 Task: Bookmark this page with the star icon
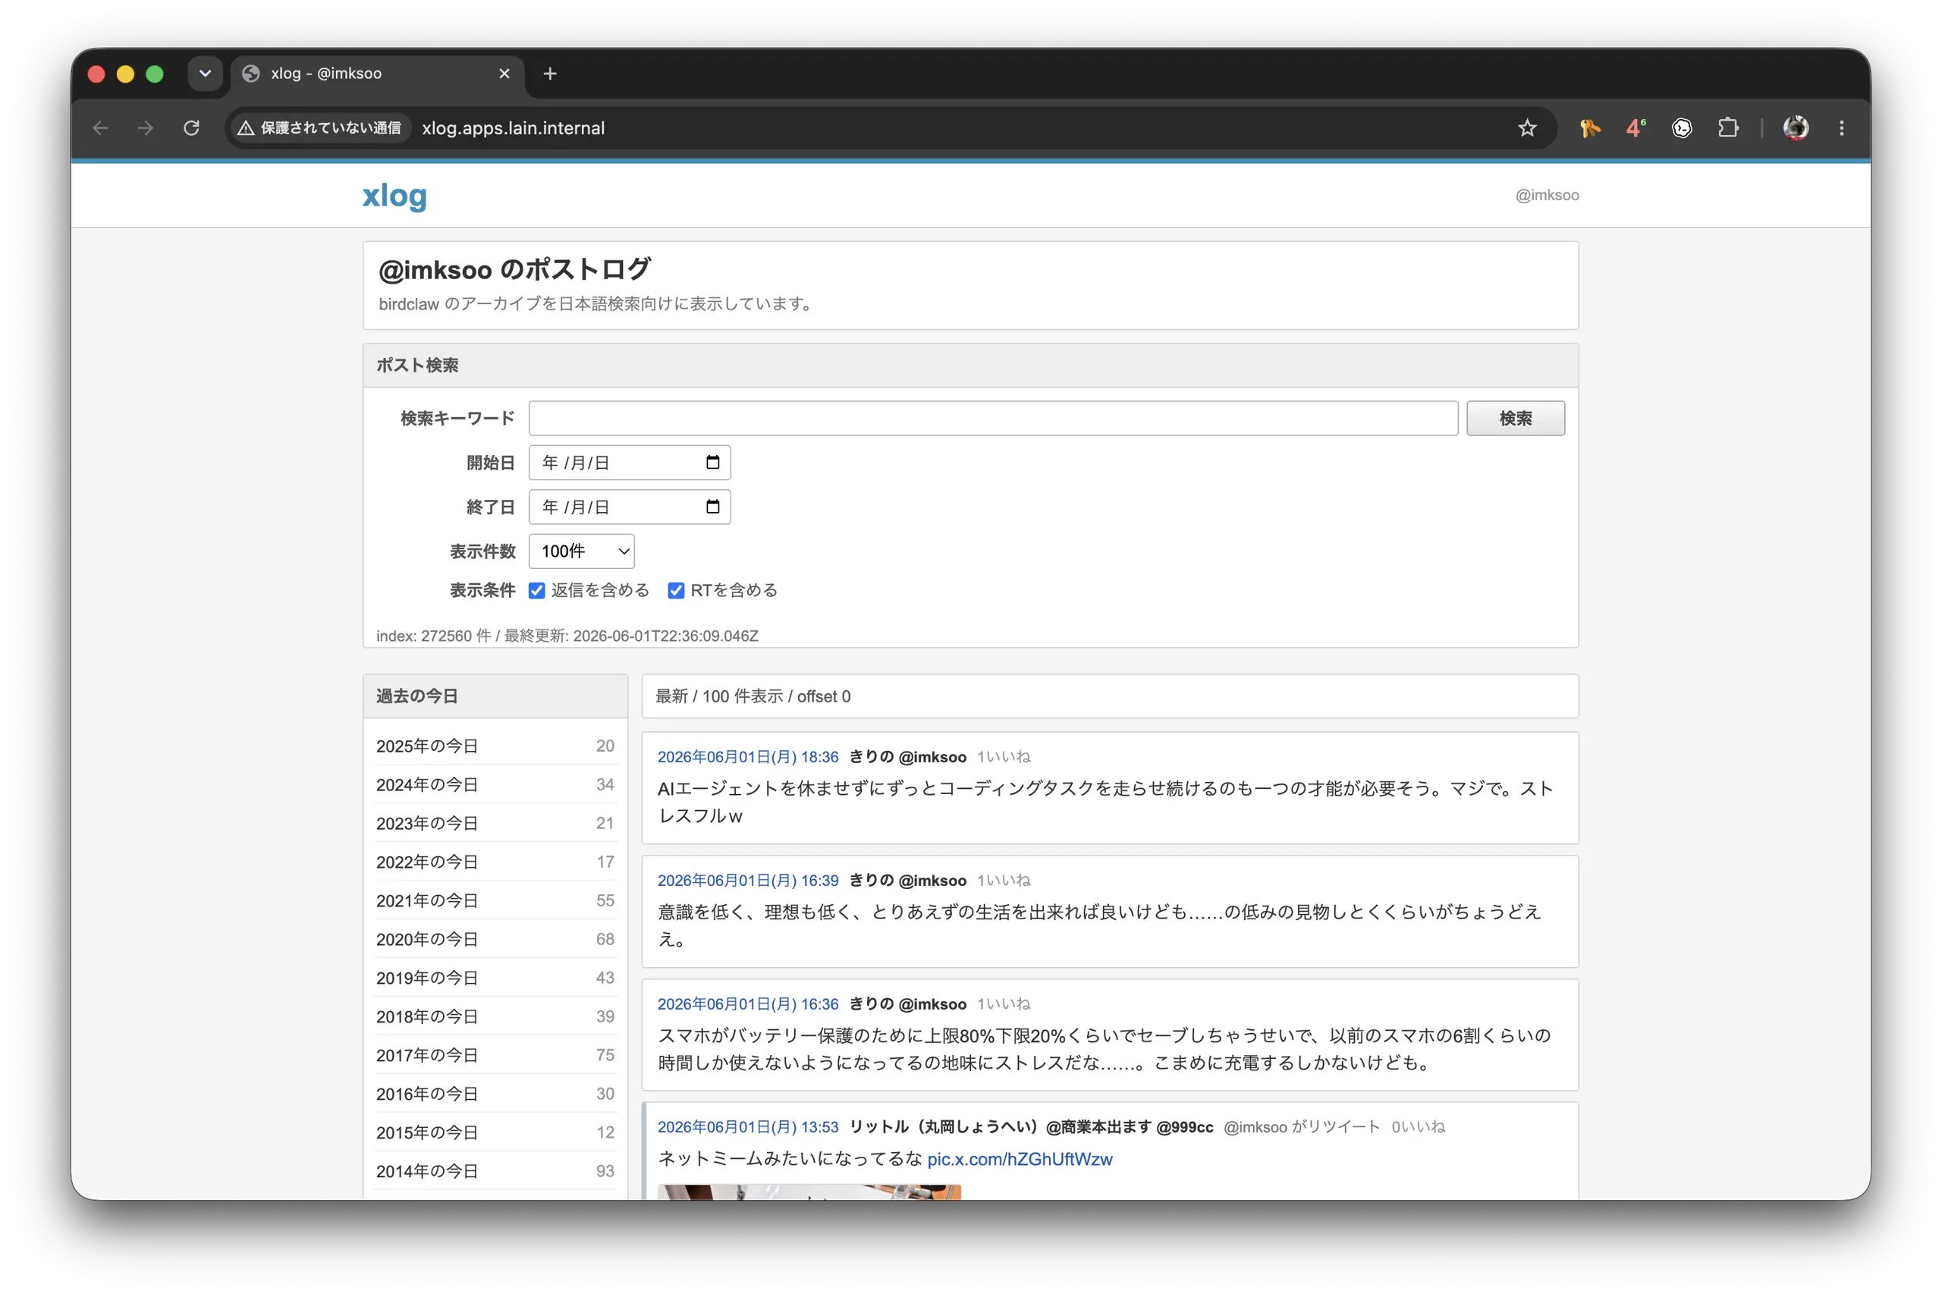click(x=1527, y=128)
